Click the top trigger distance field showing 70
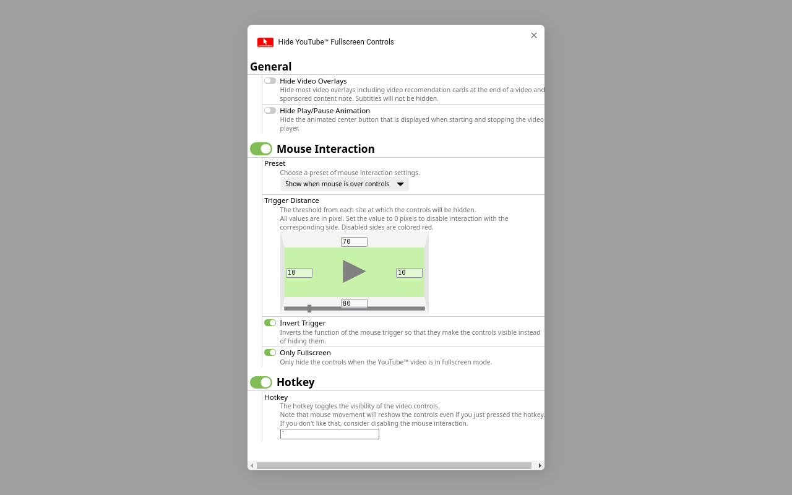792x495 pixels. coord(353,241)
